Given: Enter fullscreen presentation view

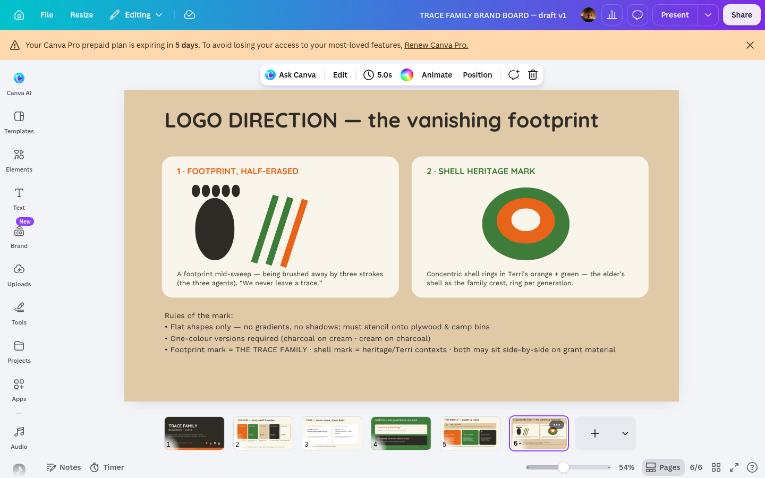Looking at the screenshot, I should pyautogui.click(x=734, y=467).
